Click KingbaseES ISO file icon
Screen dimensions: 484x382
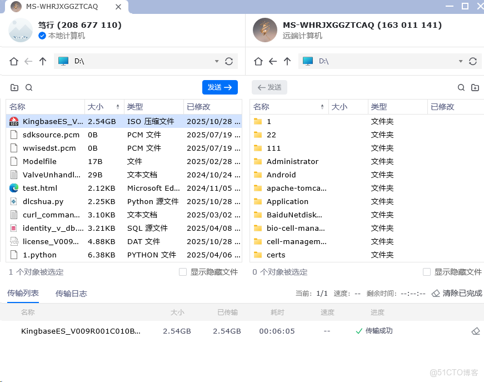click(x=14, y=121)
